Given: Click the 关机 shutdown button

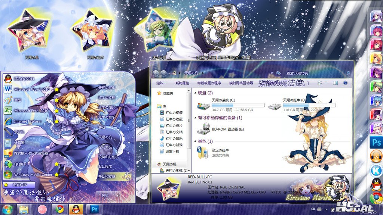Looking at the screenshot, I should click(x=105, y=196).
